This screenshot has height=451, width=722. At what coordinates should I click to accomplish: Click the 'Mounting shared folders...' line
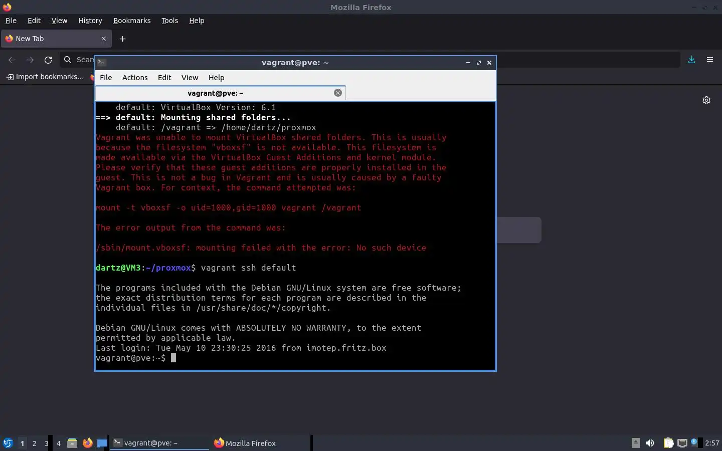pos(193,117)
